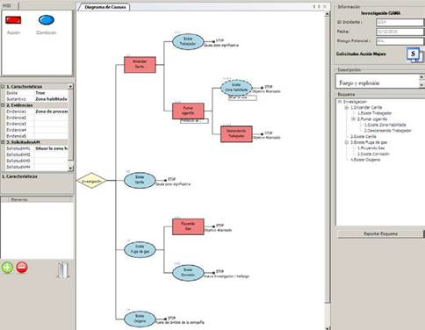Screen dimensions: 425x330
Task: Collapse the 3. SolicitudesAM property group
Action: [x=3, y=142]
